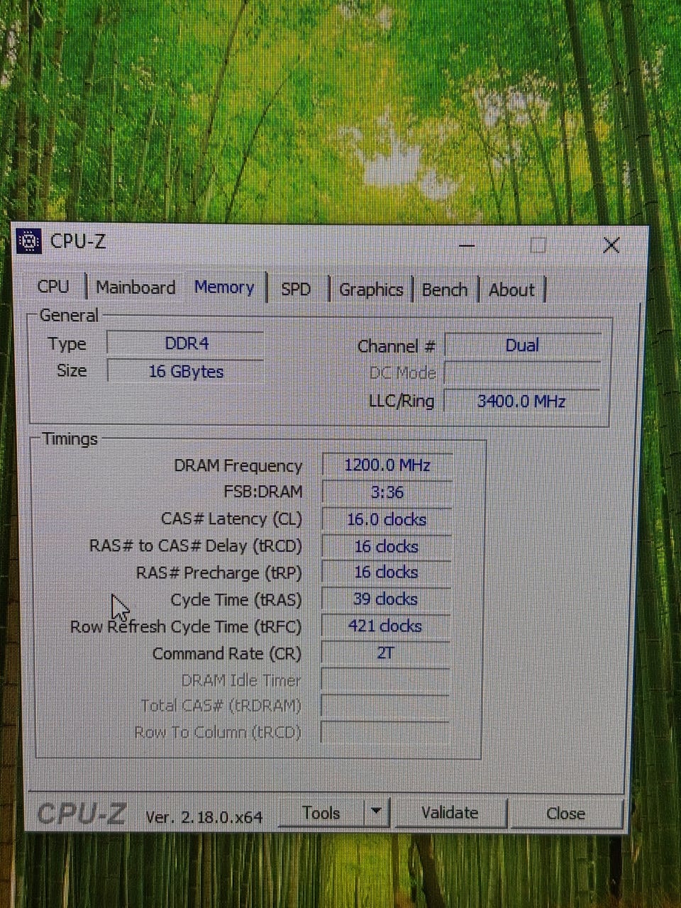681x908 pixels.
Task: Click the Dual channel value
Action: point(522,345)
